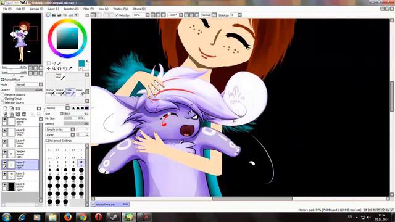Open Google Chrome from the taskbar

(x=83, y=216)
